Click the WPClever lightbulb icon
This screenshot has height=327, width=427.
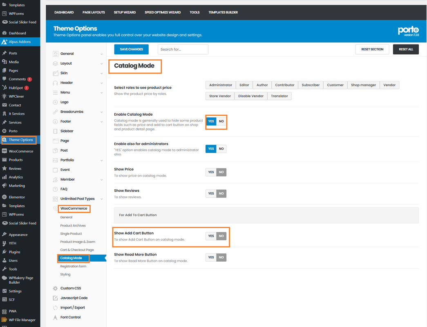pyautogui.click(x=4, y=96)
